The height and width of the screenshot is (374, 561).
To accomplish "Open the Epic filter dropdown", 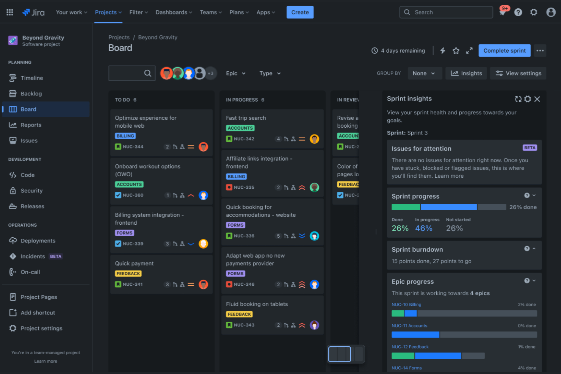I will (235, 73).
